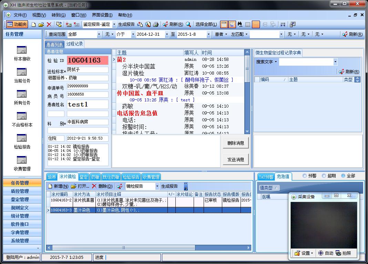Image resolution: width=368 pixels, height=264 pixels.
Task: Click 自动 in the 采集设备 window
Action: click(x=326, y=253)
